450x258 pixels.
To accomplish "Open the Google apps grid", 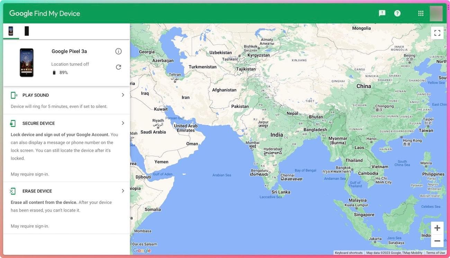I will (x=420, y=12).
